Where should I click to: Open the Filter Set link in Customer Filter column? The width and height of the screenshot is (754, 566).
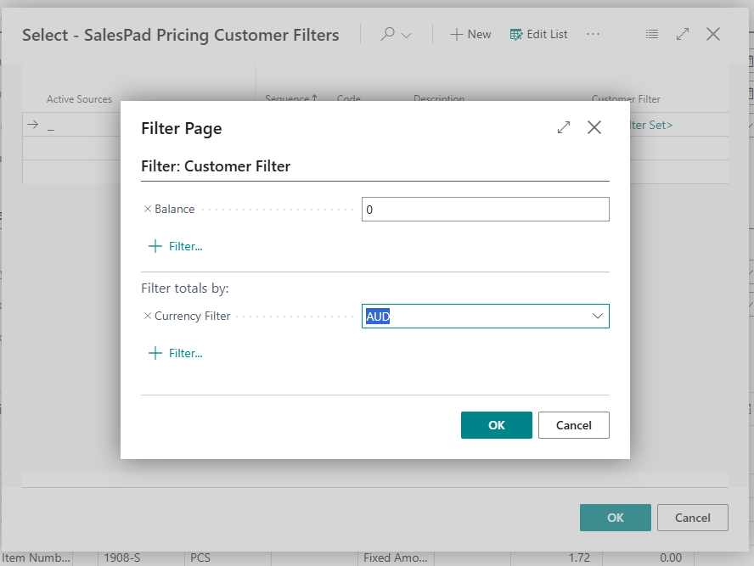pyautogui.click(x=651, y=125)
